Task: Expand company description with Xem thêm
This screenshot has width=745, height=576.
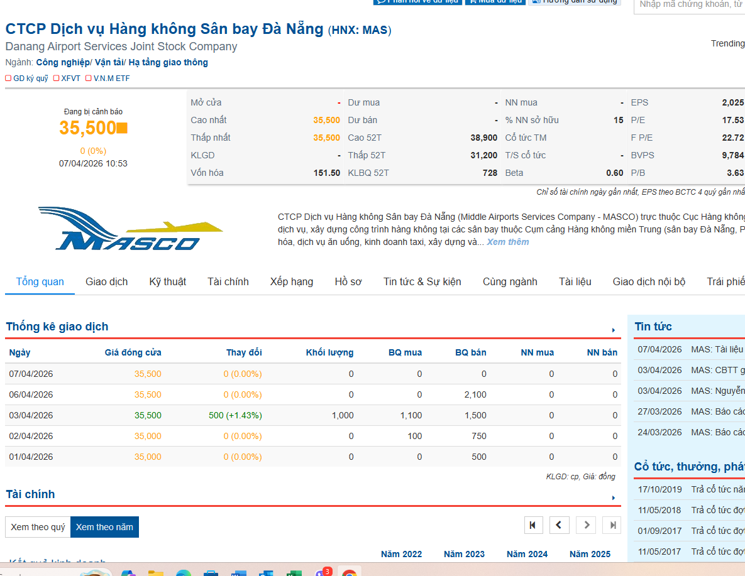Action: coord(507,242)
